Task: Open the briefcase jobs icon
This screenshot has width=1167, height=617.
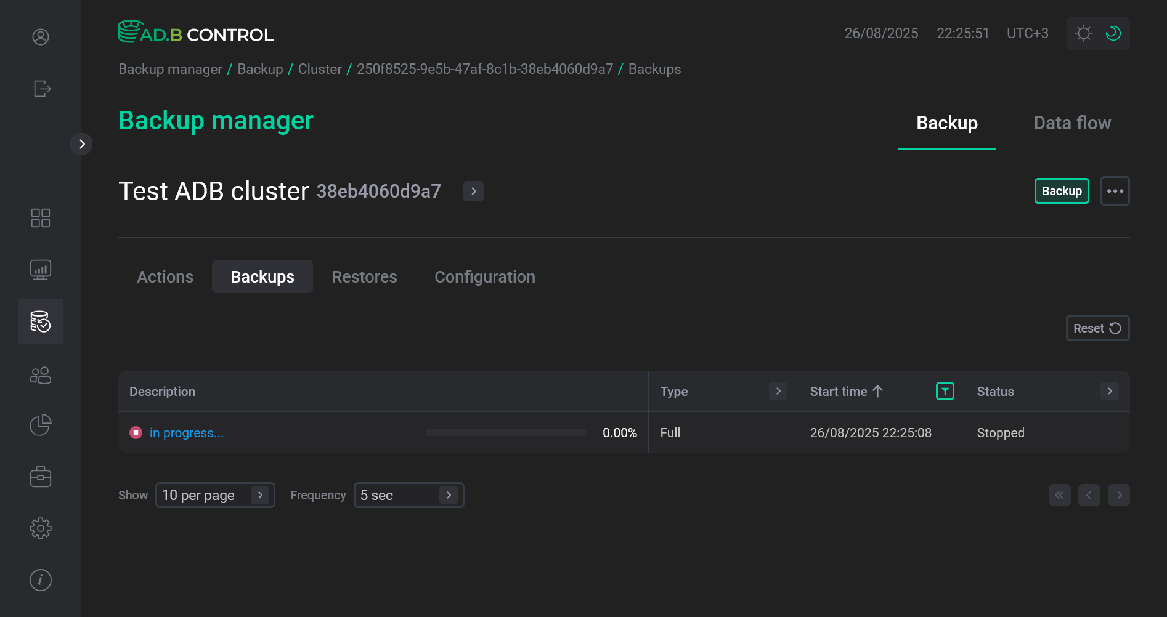Action: (x=41, y=477)
